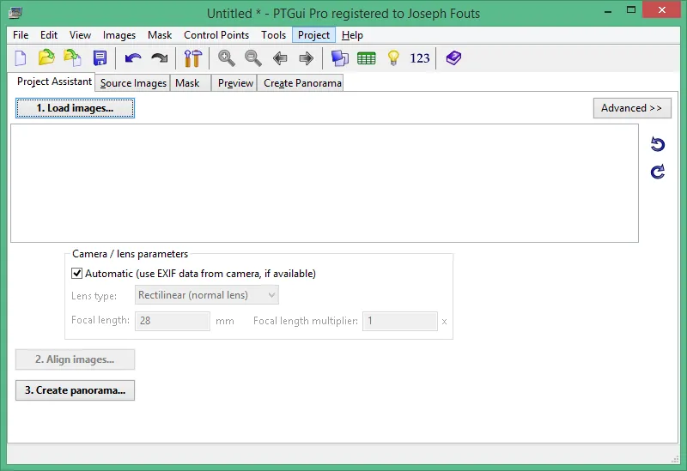Rotate images counterclockwise using the side arrow
This screenshot has height=471, width=687.
click(x=658, y=144)
